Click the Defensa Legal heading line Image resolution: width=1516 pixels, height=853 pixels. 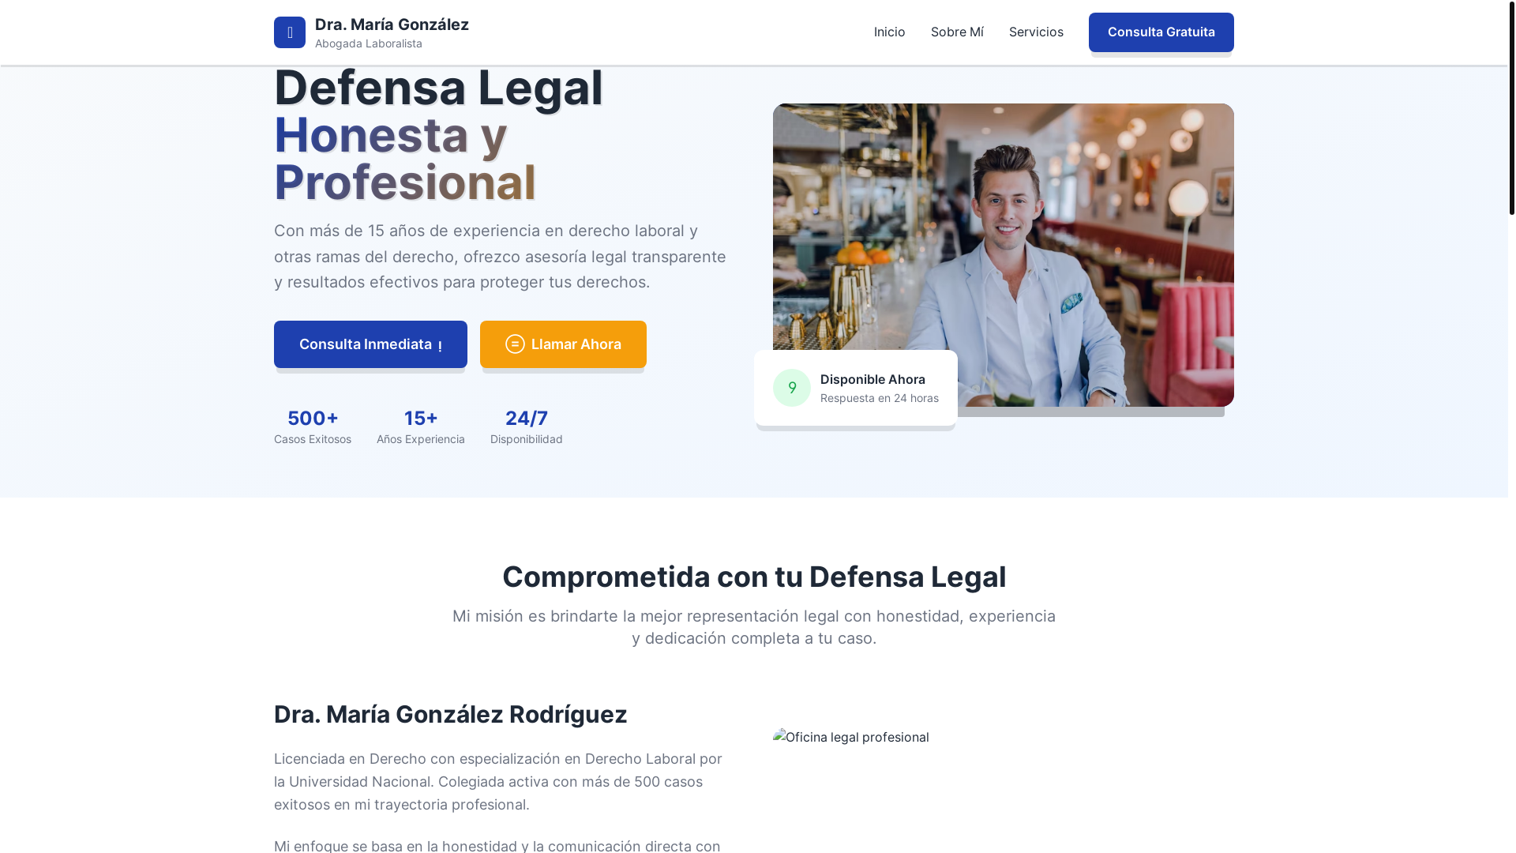click(438, 87)
